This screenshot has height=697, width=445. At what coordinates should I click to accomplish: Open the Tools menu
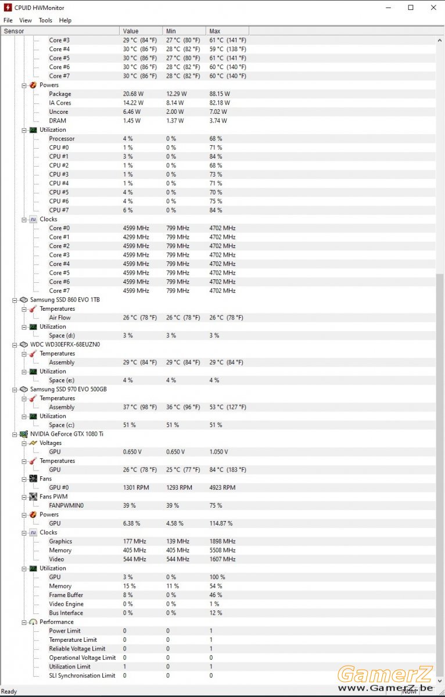click(x=45, y=20)
